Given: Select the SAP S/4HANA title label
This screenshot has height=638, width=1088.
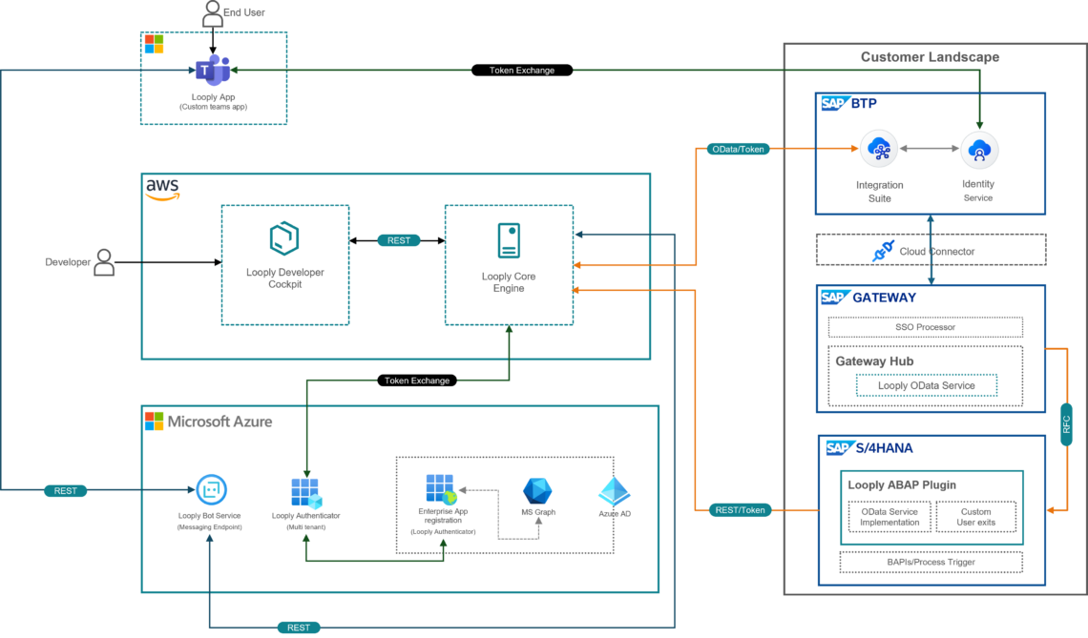Looking at the screenshot, I should [x=868, y=447].
